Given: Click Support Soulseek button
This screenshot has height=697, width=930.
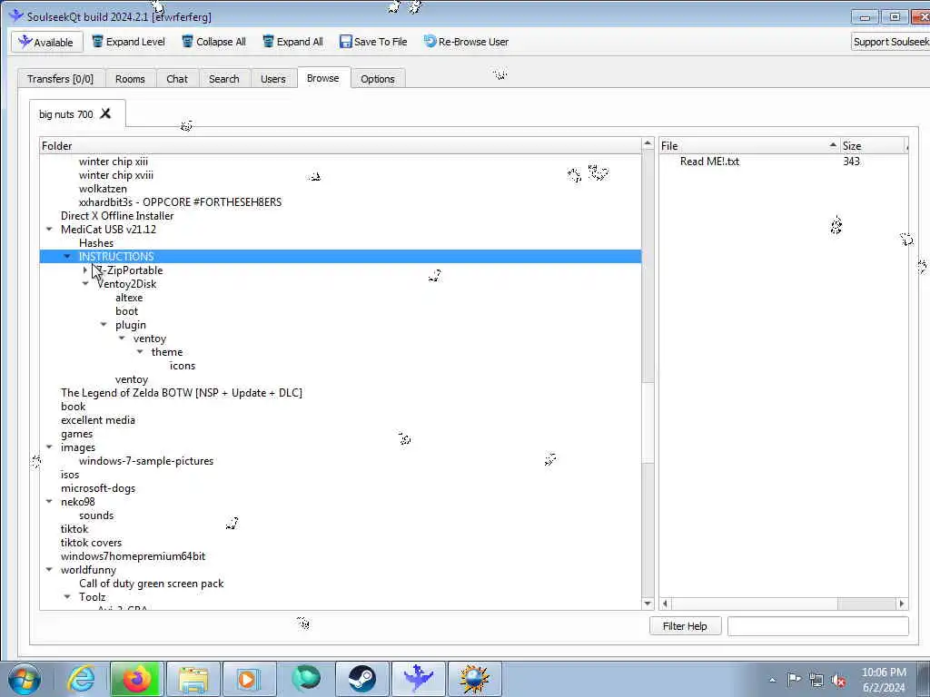Looking at the screenshot, I should click(890, 42).
